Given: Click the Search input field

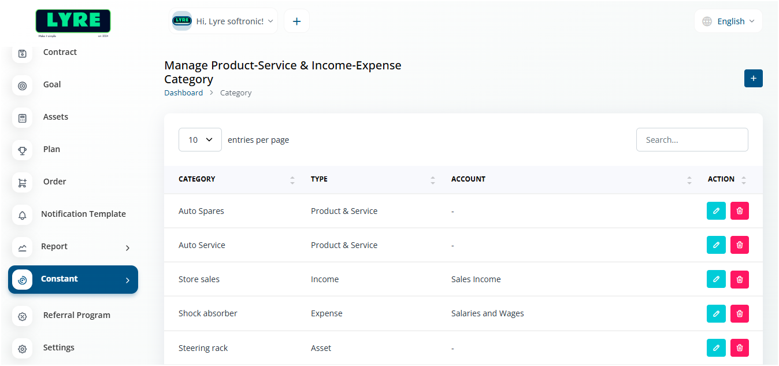Looking at the screenshot, I should [692, 140].
